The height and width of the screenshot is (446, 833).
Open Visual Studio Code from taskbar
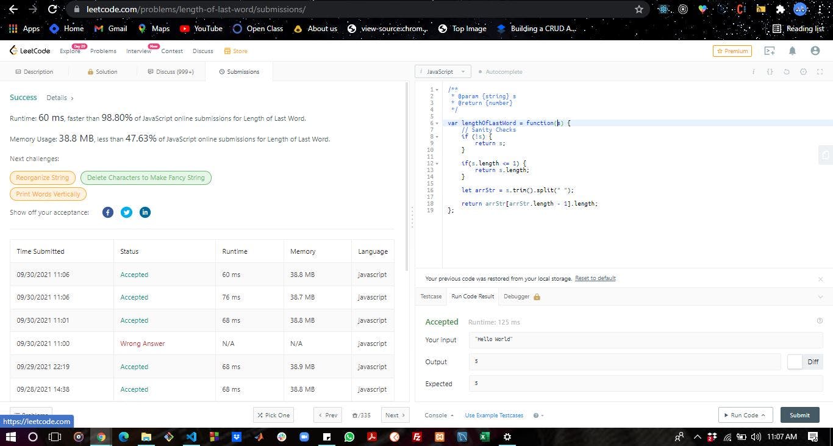(191, 437)
